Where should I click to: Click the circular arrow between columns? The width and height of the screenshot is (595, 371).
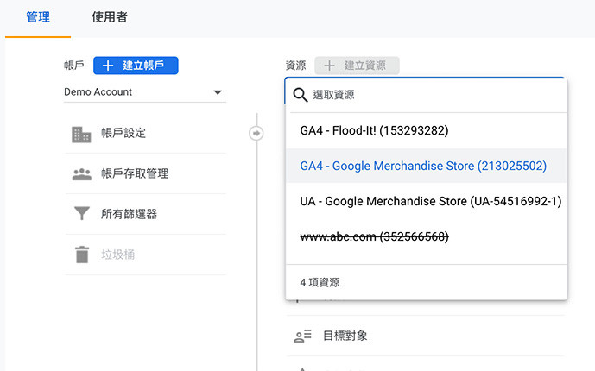coord(256,133)
